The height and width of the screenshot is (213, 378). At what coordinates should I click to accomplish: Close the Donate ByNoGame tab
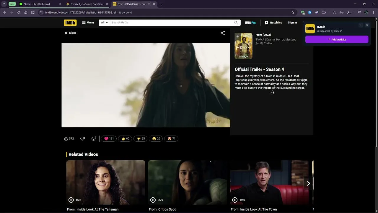click(x=107, y=4)
